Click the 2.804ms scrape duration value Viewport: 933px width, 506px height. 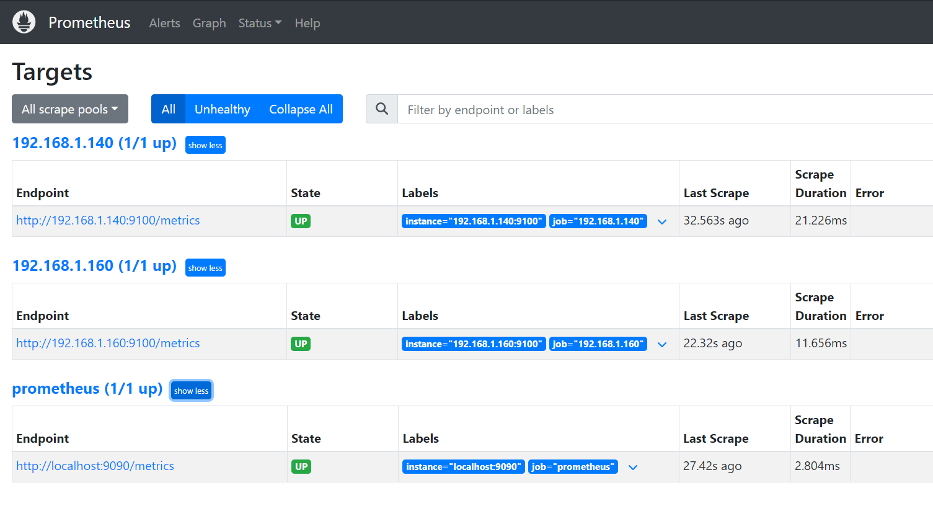817,466
